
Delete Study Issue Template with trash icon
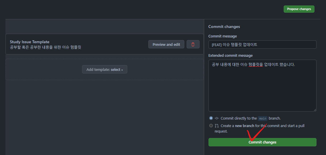point(193,44)
